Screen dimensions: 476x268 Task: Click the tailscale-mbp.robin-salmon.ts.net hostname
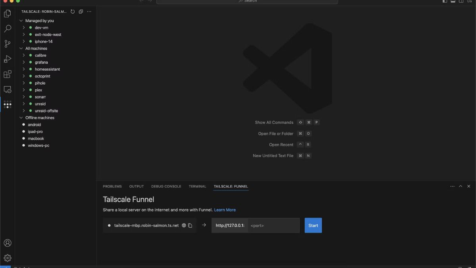pos(146,226)
